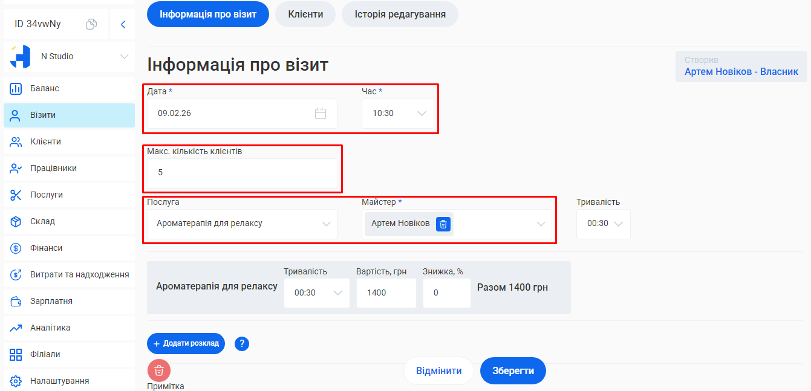Delete the note using the red trash icon
Screen dimensions: 811x391
point(159,370)
